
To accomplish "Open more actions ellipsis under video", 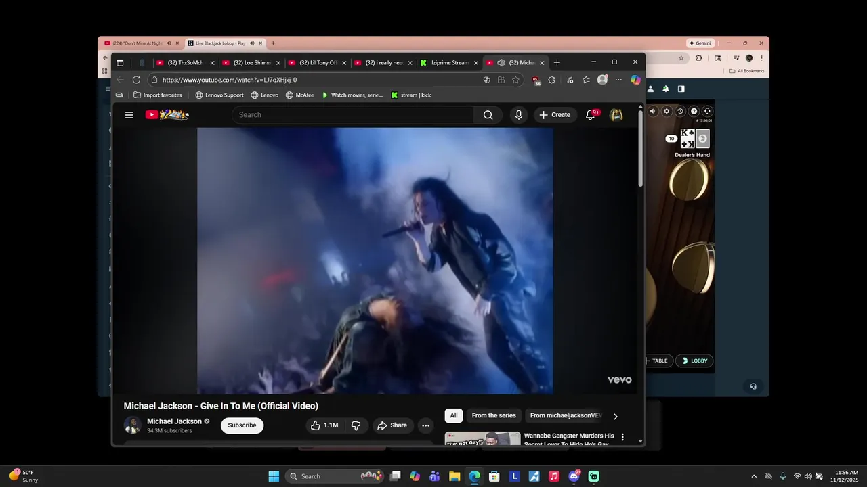I will click(425, 425).
